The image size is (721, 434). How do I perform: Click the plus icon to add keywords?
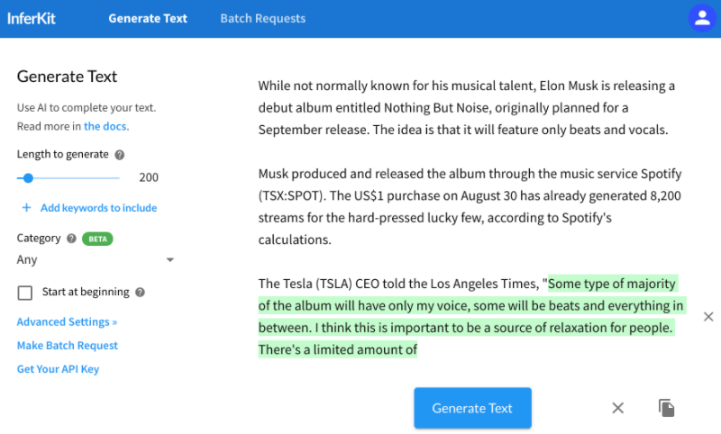[26, 208]
